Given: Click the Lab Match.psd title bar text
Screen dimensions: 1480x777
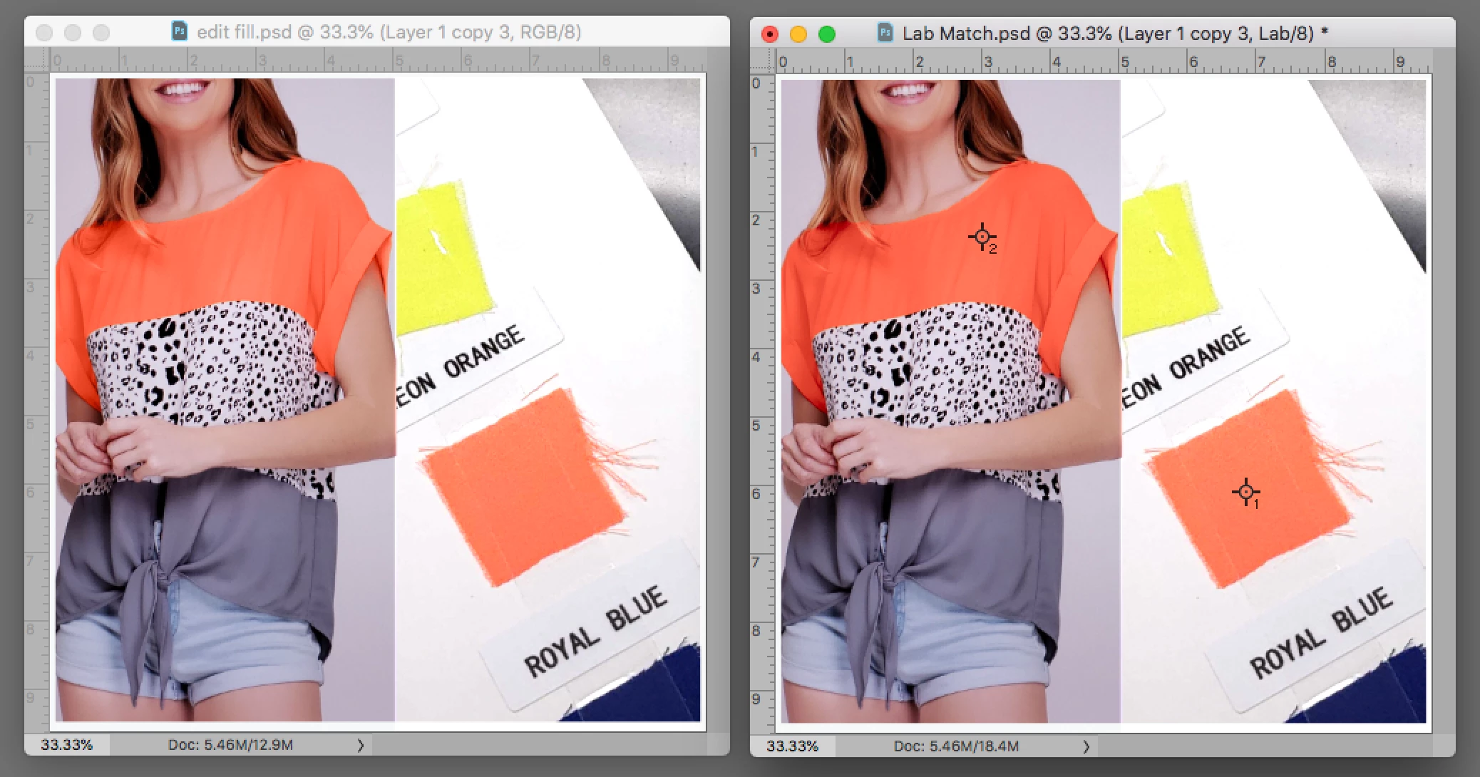Looking at the screenshot, I should coord(1107,34).
